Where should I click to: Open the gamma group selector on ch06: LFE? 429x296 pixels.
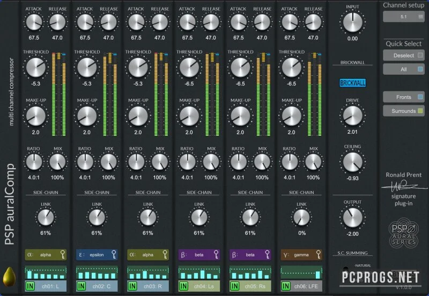[x=301, y=255]
